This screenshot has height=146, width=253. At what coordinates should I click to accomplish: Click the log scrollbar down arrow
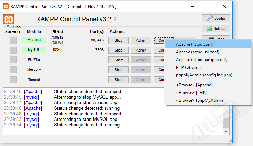point(226,131)
